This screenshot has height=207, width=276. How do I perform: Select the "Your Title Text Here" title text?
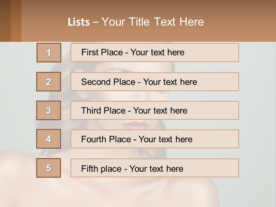coord(153,22)
